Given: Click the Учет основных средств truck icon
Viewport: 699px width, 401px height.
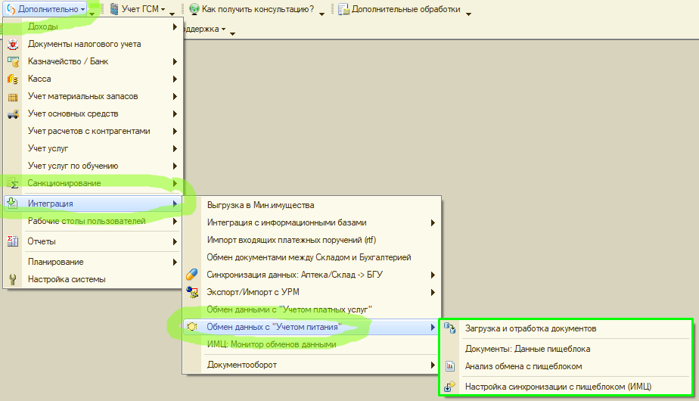Looking at the screenshot, I should tap(13, 114).
